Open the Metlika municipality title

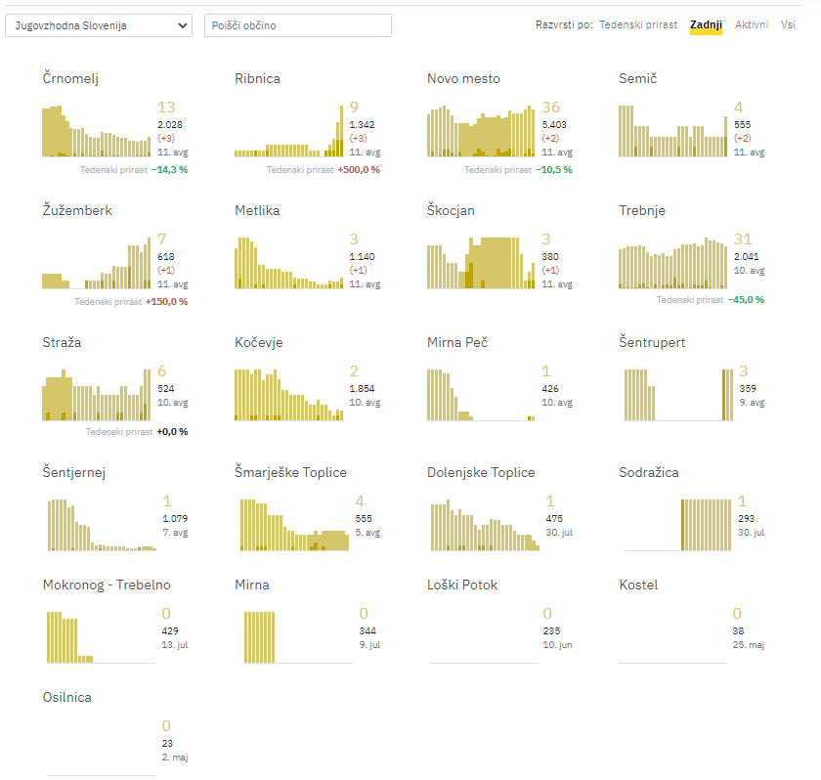coord(257,210)
